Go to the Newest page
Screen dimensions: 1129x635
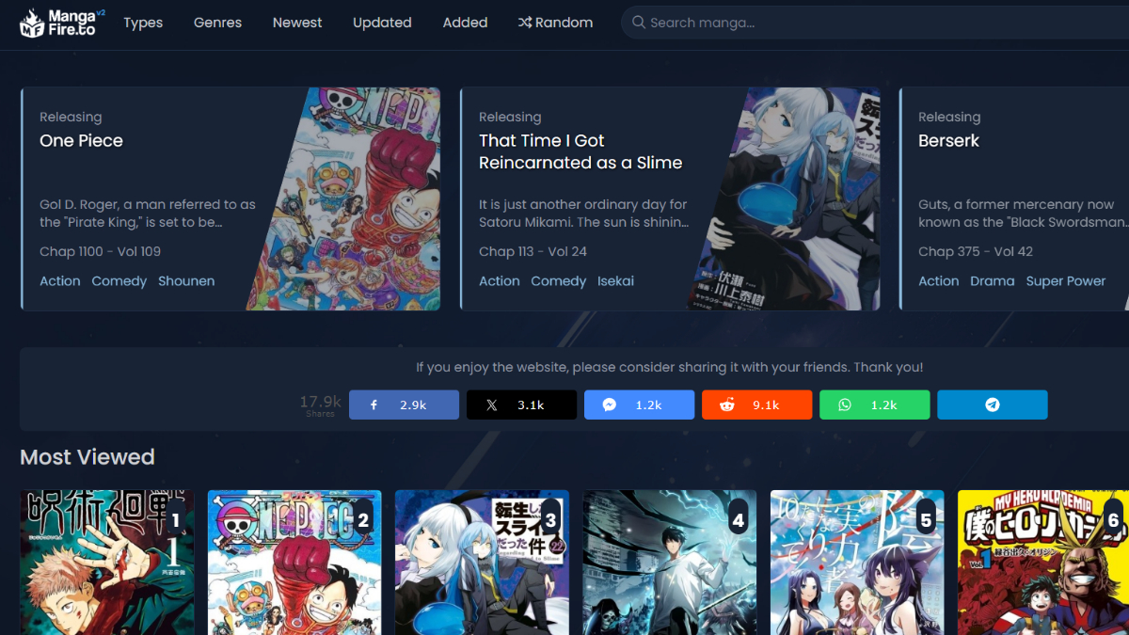click(297, 23)
